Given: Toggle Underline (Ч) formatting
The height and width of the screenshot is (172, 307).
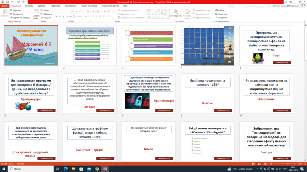Looking at the screenshot, I should click(63, 16).
